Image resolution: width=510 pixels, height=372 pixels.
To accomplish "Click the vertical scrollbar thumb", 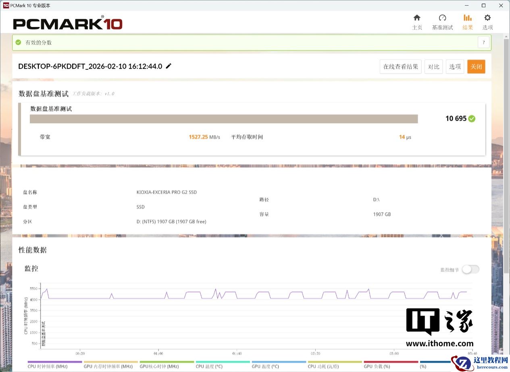I will tap(506, 157).
